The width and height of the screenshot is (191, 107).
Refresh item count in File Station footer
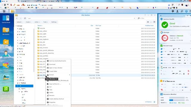pyautogui.click(x=154, y=102)
